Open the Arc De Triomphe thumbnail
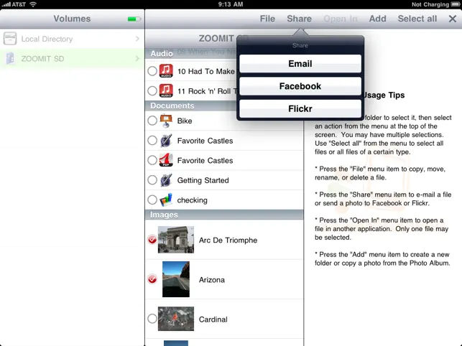 176,240
